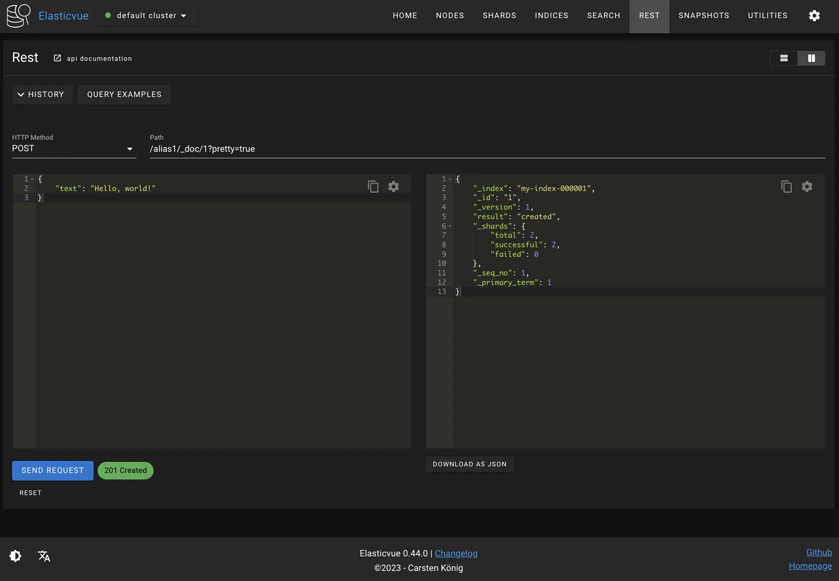Select the REST tab

649,16
